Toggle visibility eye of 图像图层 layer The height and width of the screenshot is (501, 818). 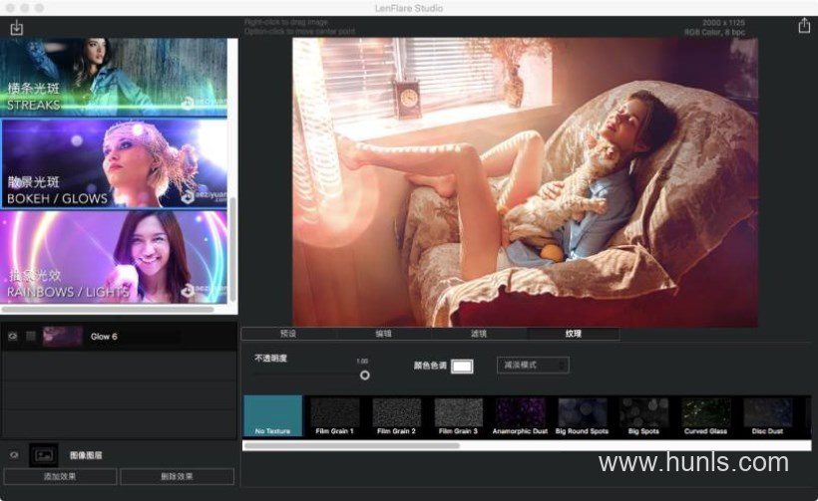coord(14,455)
